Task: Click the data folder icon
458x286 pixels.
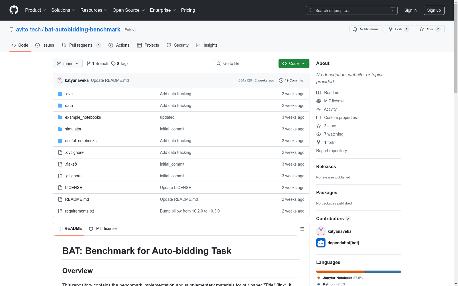Action: pyautogui.click(x=60, y=106)
